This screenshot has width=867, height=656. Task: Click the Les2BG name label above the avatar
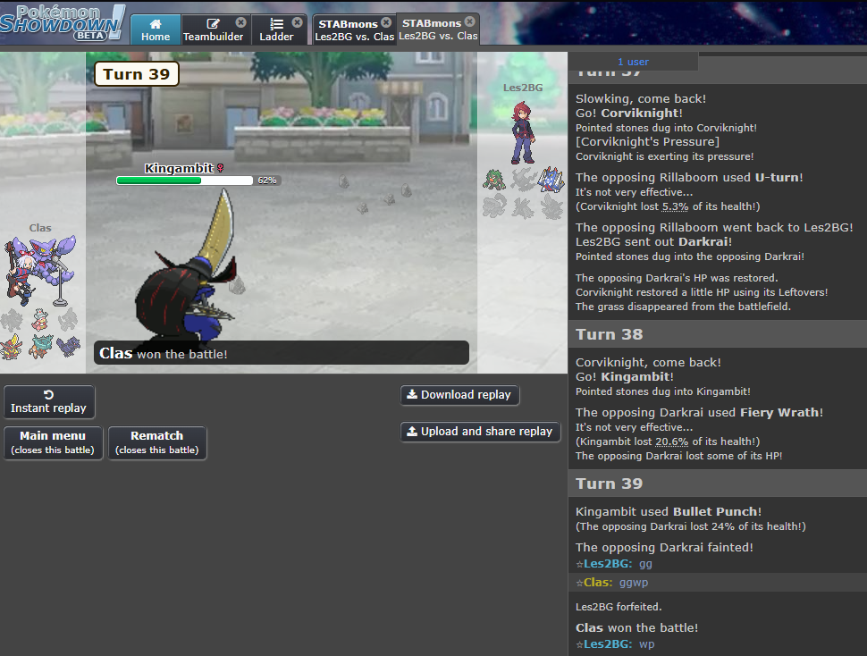click(523, 88)
